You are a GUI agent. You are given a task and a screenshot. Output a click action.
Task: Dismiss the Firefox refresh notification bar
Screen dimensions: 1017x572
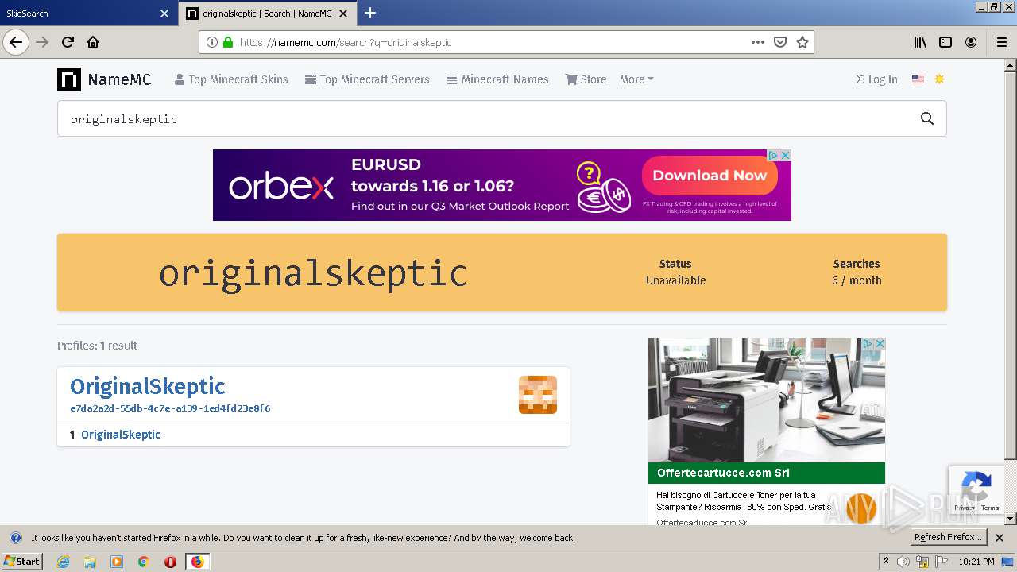point(1000,538)
